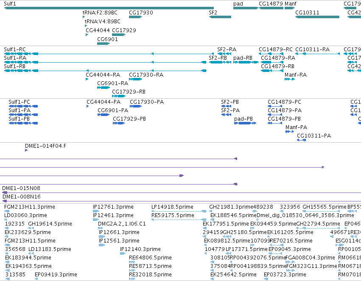Select the CG10311-RA transcript label

pyautogui.click(x=312, y=50)
